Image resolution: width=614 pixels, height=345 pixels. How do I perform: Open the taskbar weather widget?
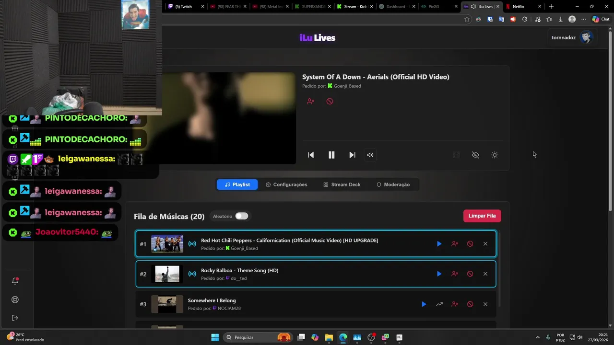26,337
